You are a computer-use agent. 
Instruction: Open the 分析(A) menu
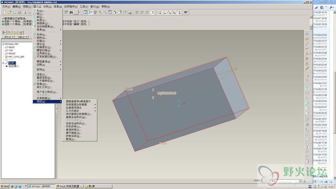pyautogui.click(x=47, y=7)
